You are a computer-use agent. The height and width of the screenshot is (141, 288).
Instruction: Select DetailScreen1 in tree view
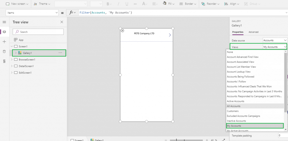tap(26, 66)
